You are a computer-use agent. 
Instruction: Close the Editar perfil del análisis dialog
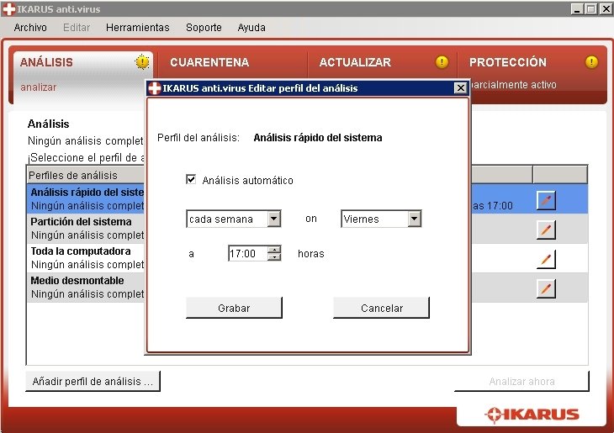tap(461, 87)
